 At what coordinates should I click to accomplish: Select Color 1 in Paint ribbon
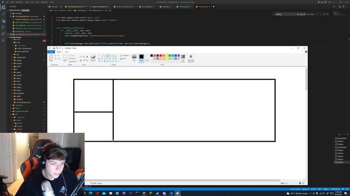[141, 58]
